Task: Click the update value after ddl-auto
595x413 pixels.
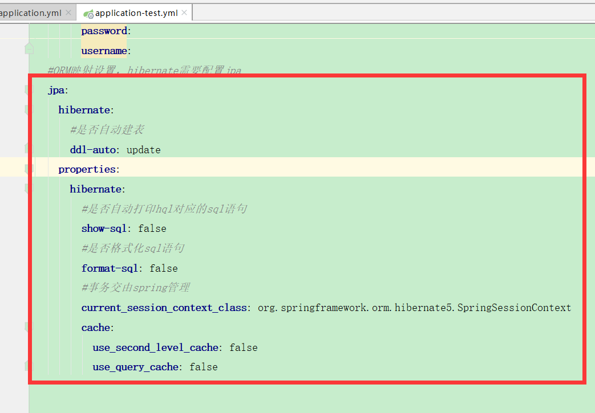Action: [x=143, y=149]
